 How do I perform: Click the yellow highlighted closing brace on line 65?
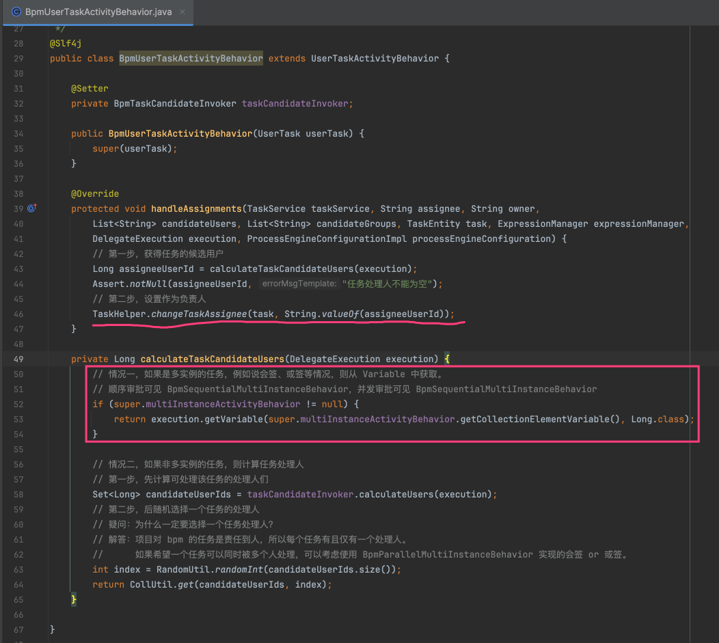[73, 599]
